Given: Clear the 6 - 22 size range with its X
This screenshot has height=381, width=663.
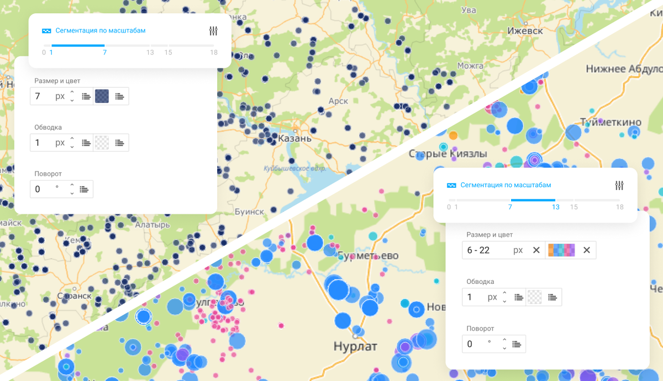Looking at the screenshot, I should (536, 250).
